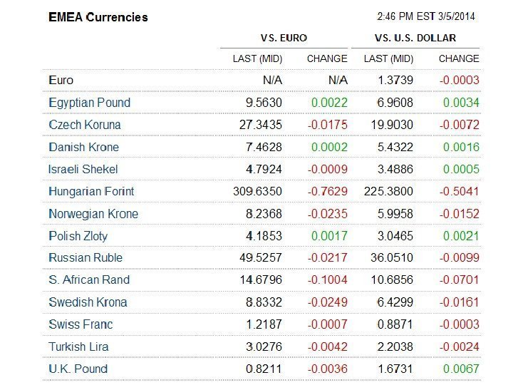Open the Egyptian Pound currency link
The width and height of the screenshot is (513, 385).
[90, 103]
